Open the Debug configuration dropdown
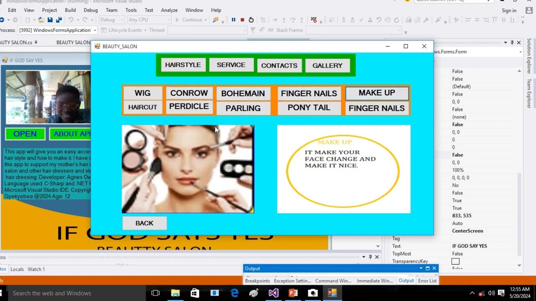 point(111,20)
